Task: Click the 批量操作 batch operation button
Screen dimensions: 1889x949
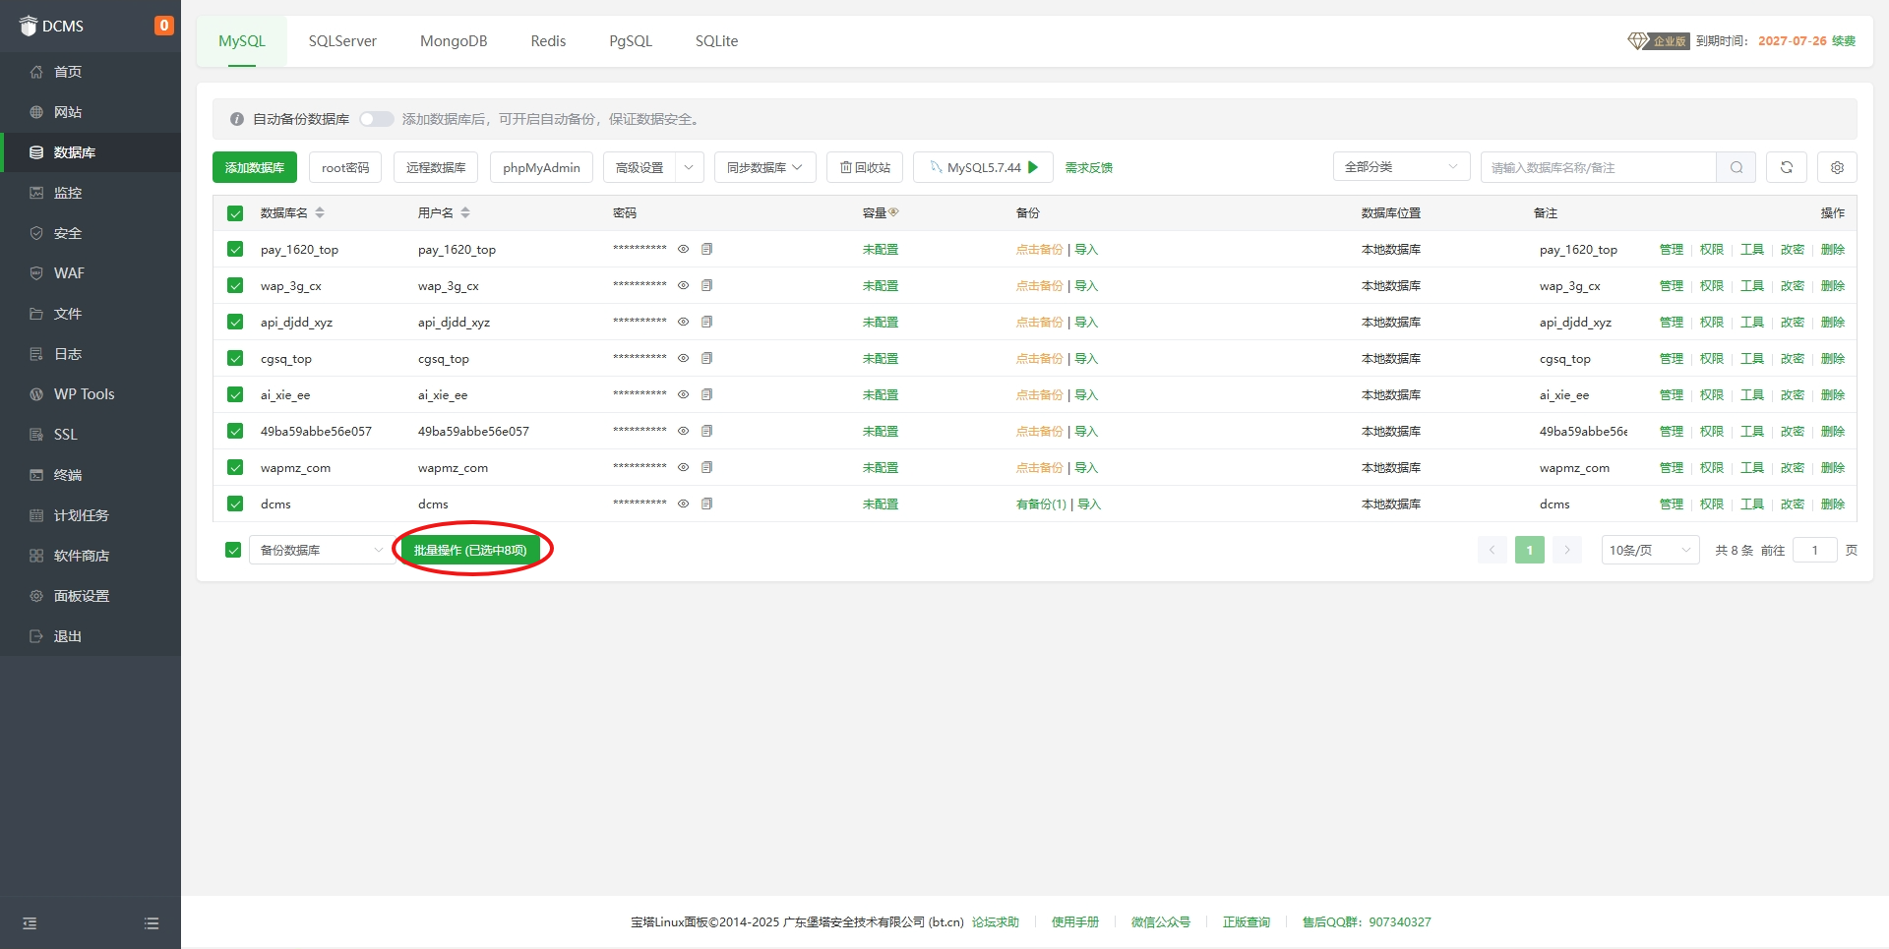Action: 470,550
